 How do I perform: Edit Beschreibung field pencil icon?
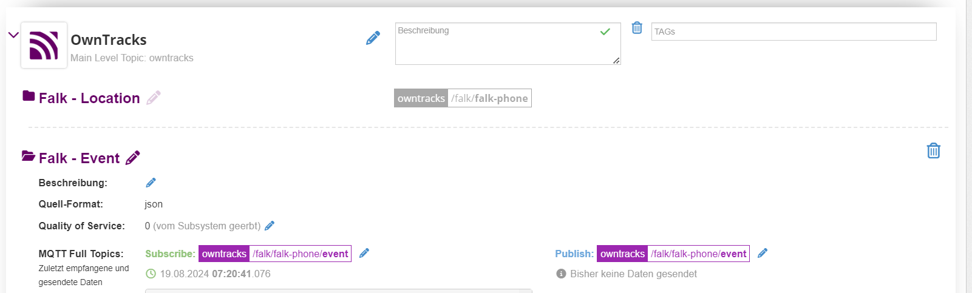point(151,183)
